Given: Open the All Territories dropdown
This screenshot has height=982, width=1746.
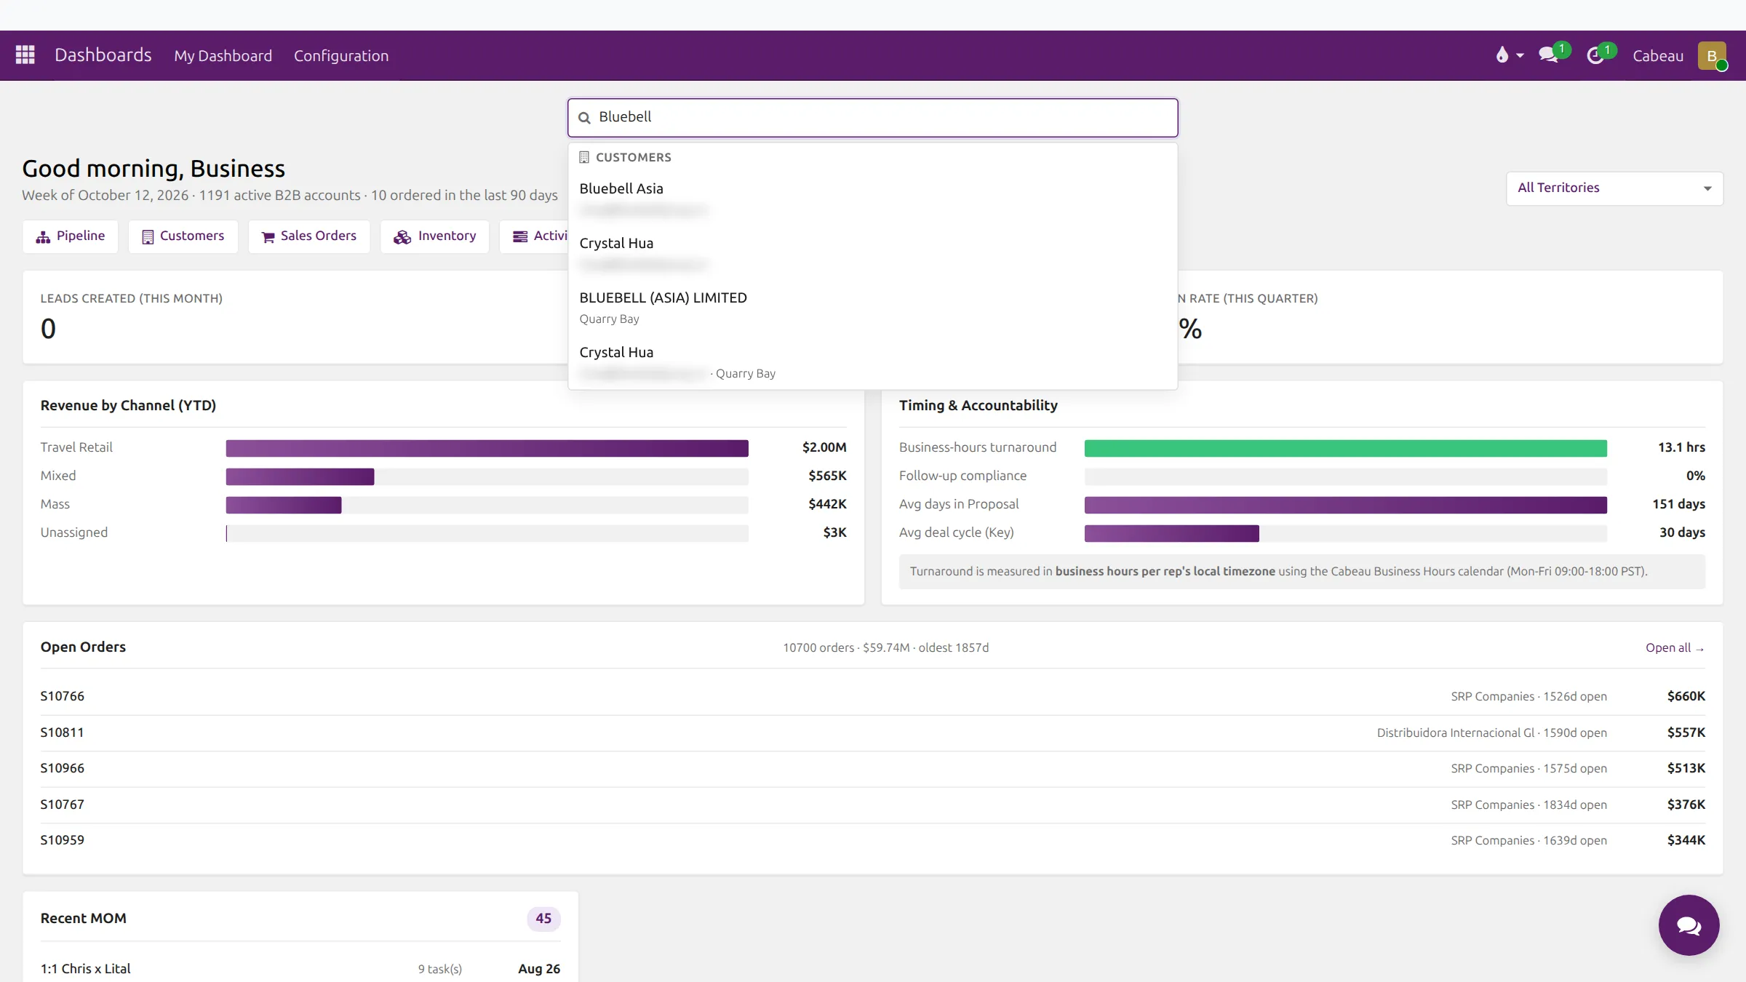Looking at the screenshot, I should [1614, 188].
